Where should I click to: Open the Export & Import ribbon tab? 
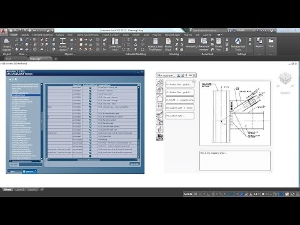111,35
